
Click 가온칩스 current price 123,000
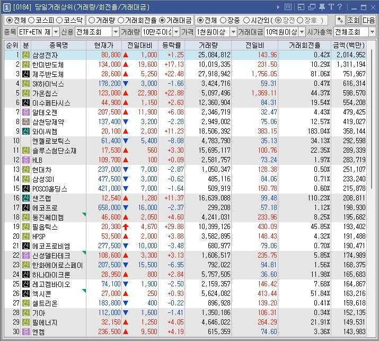click(x=110, y=93)
